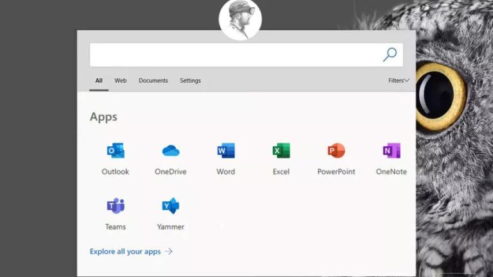Click the magnifying glass search icon

point(390,55)
